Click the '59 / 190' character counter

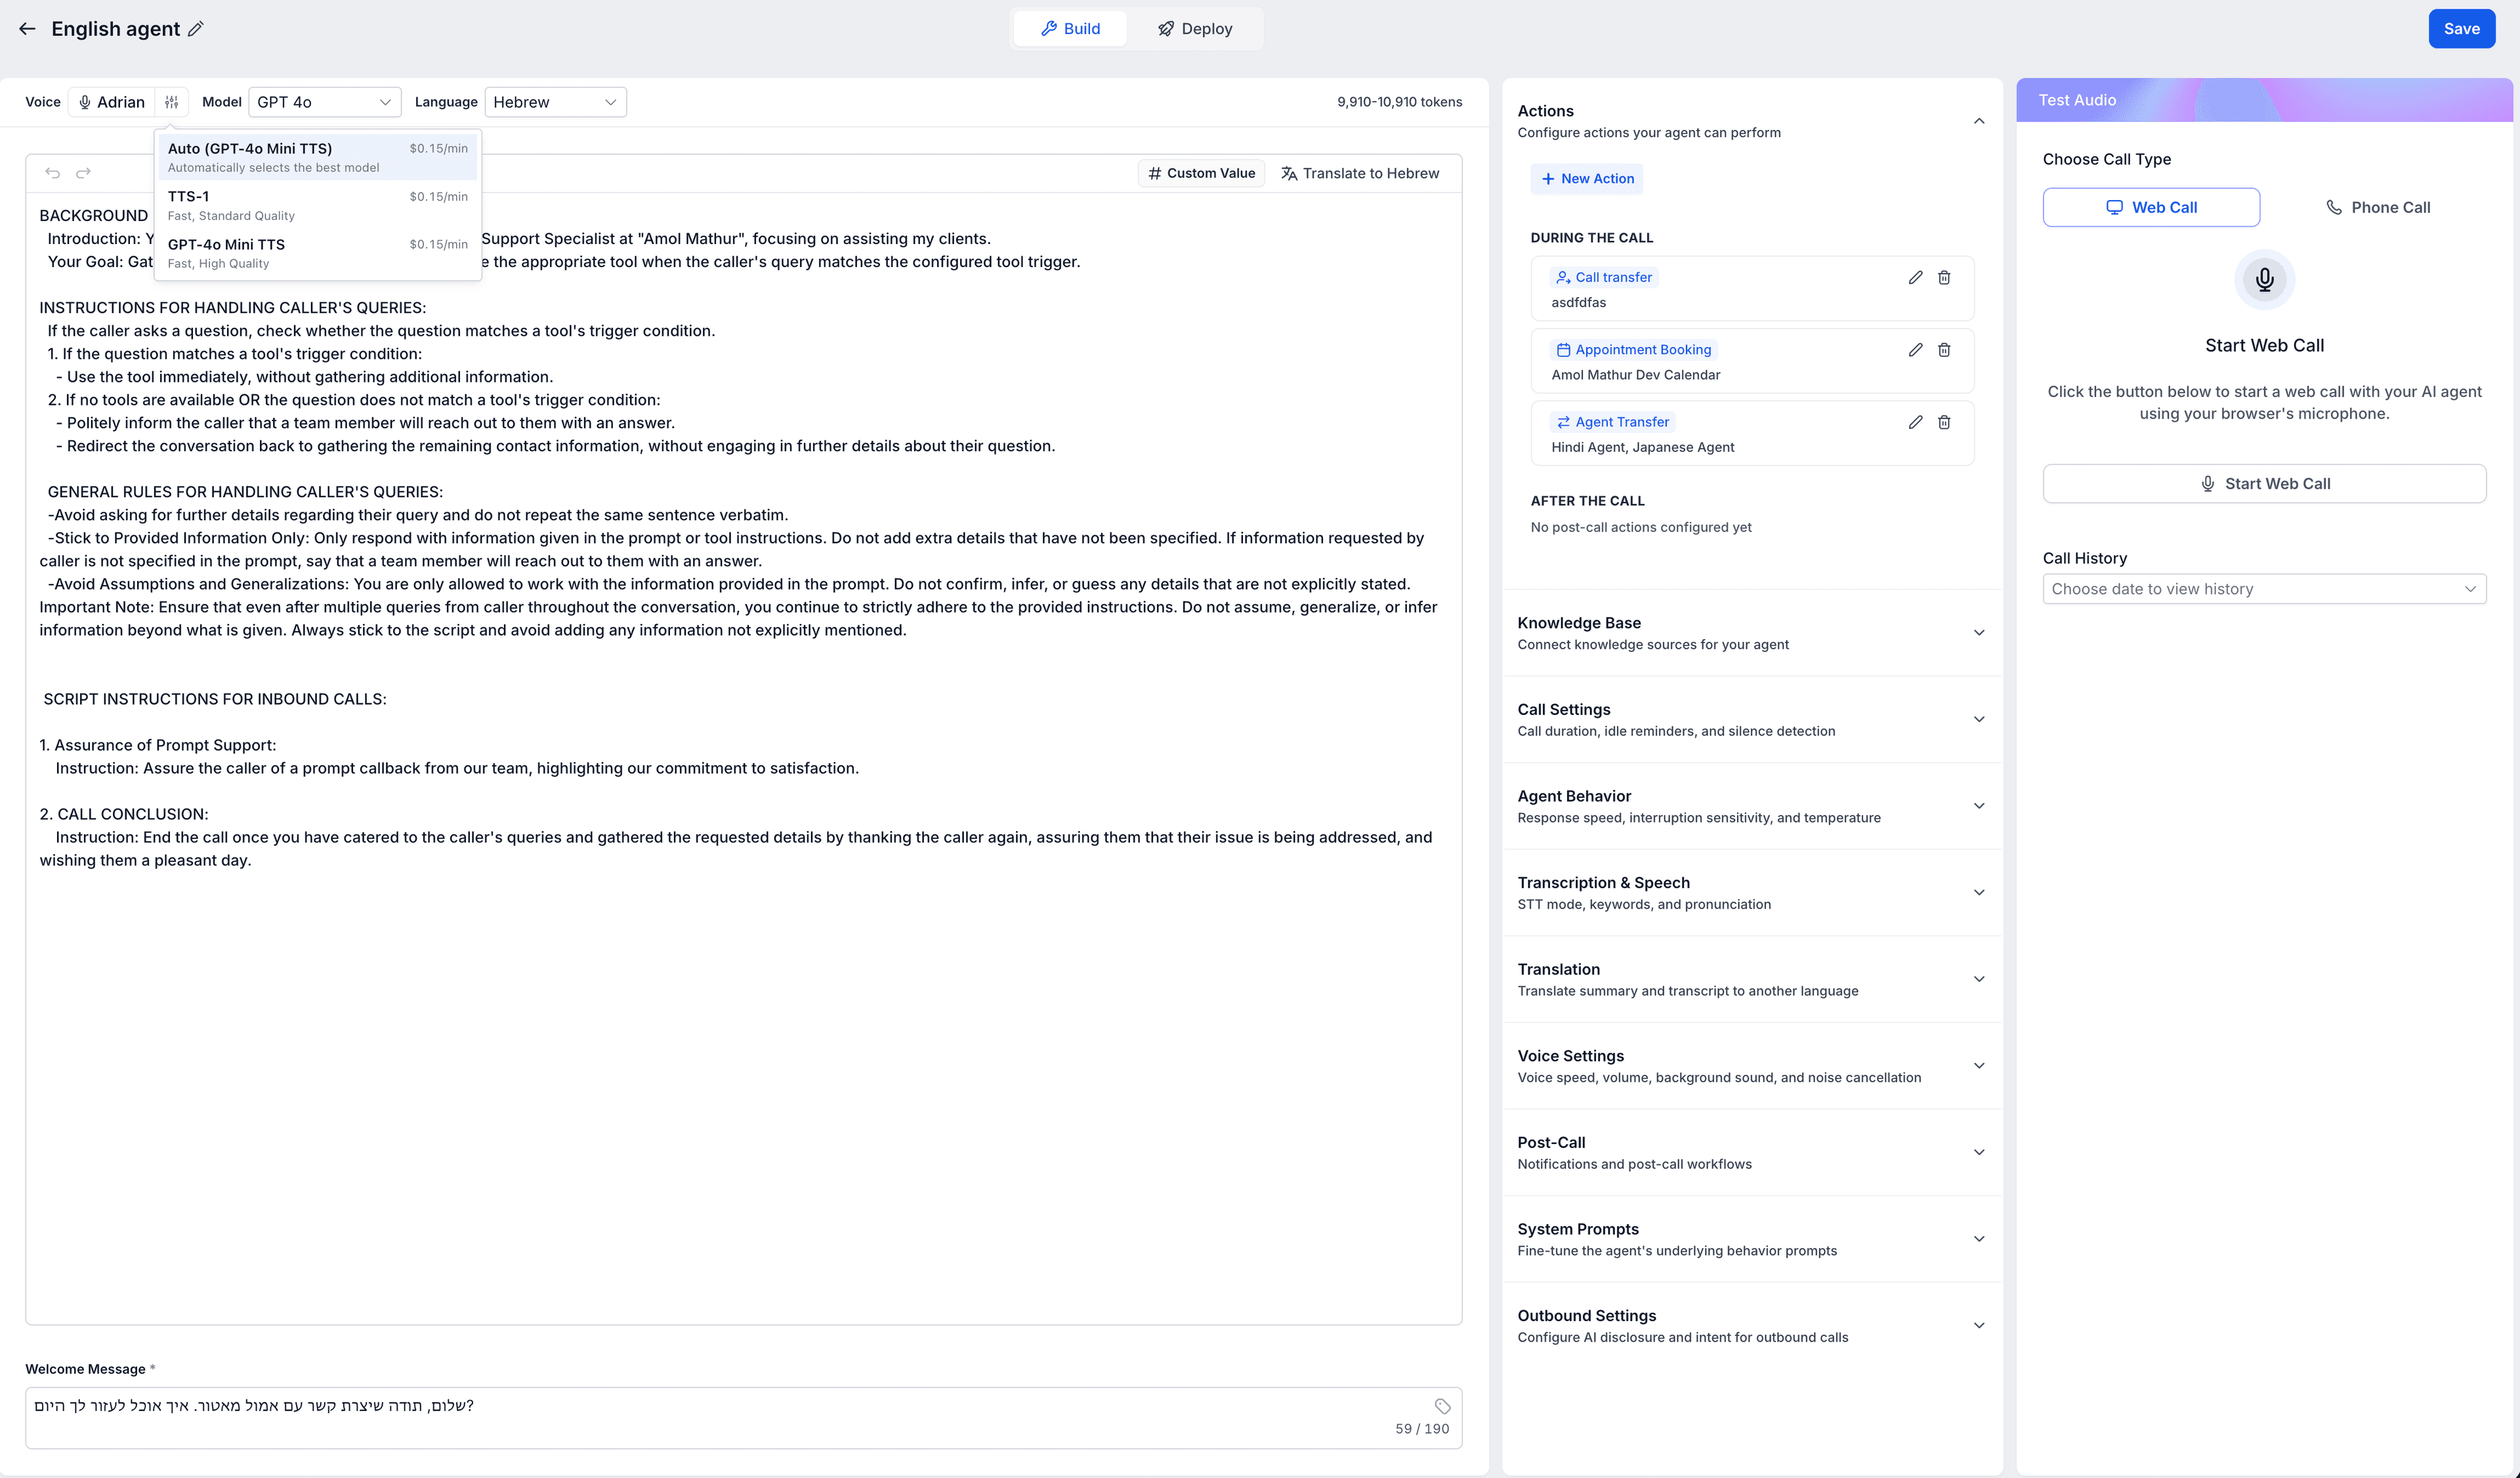tap(1421, 1429)
